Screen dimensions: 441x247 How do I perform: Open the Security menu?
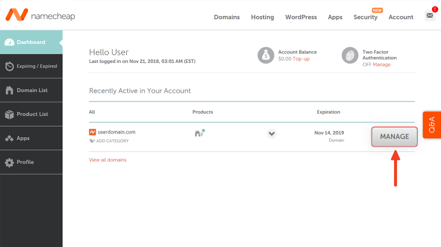(366, 17)
